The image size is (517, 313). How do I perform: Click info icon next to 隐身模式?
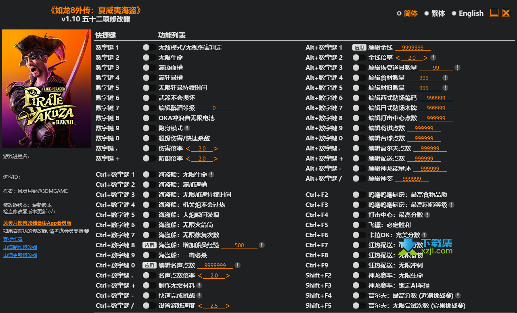point(187,128)
